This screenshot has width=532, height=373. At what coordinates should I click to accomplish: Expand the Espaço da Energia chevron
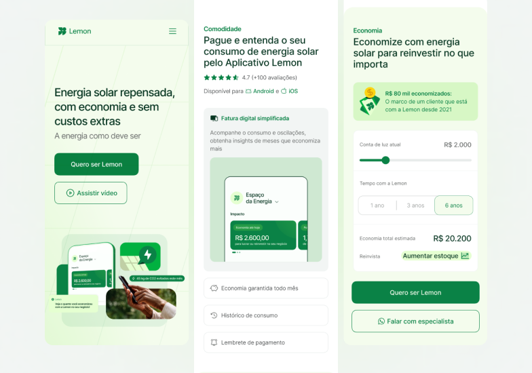[277, 202]
